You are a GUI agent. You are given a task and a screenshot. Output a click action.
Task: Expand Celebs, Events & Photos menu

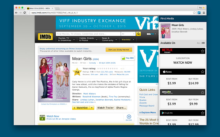88,39
